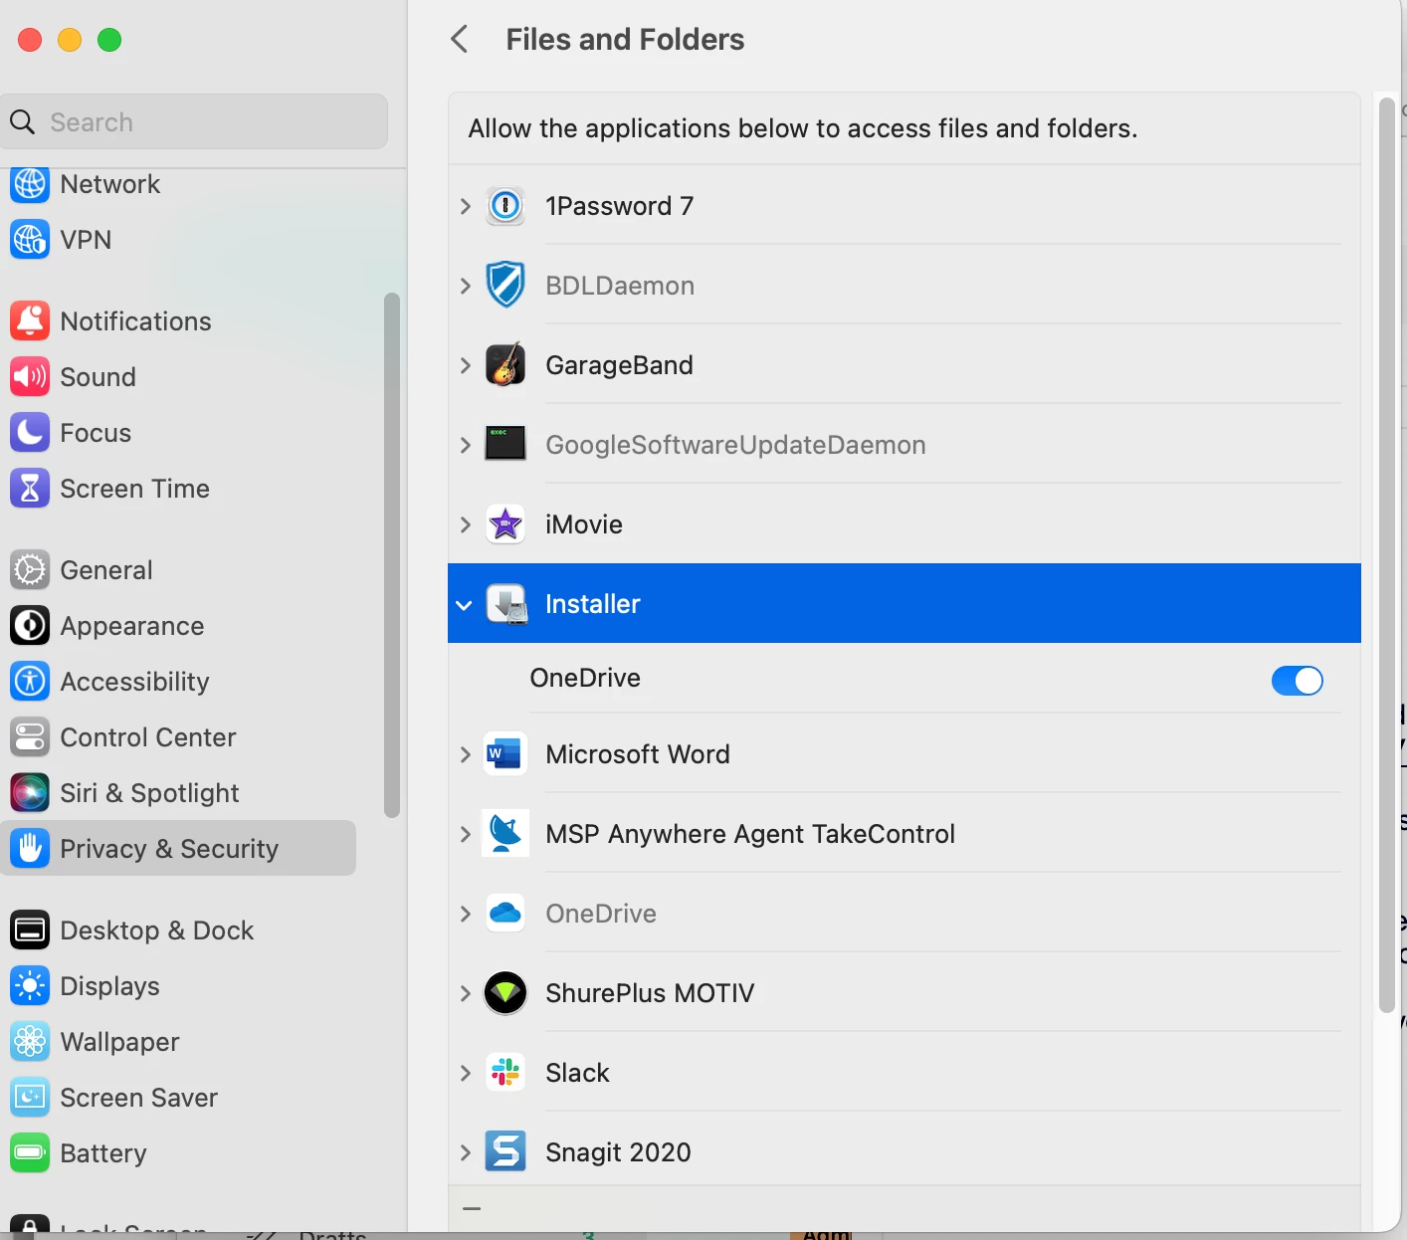Expand the GoogleSoftwareUpdateDaemon row chevron
This screenshot has height=1240, width=1407.
coord(465,445)
